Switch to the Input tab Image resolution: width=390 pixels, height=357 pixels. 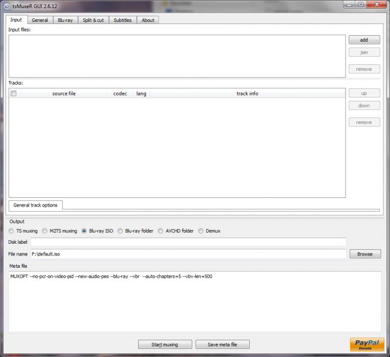16,20
